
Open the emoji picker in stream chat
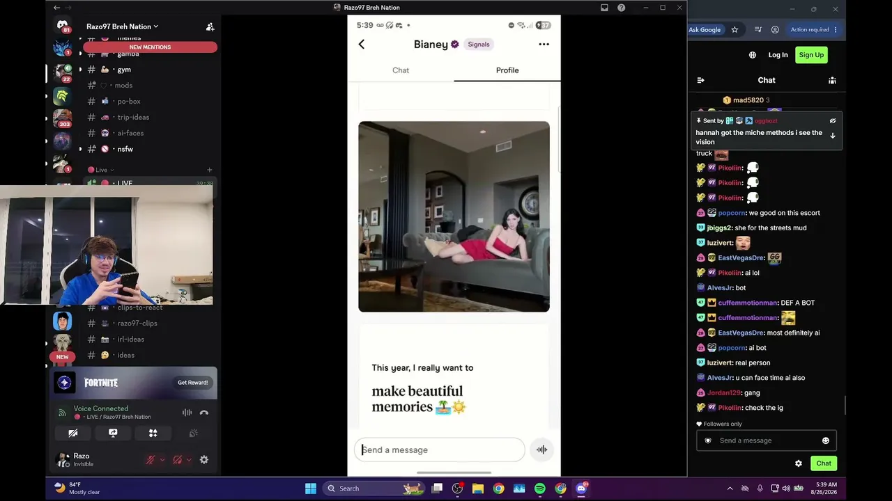click(826, 440)
